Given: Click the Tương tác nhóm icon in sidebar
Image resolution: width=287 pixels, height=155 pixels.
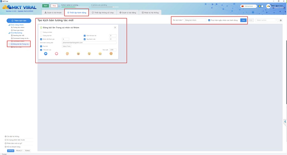Looking at the screenshot, I should click(12, 28).
